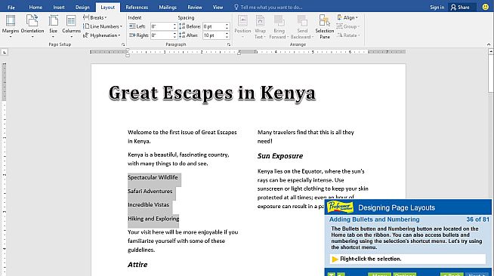Click the Indent Right input field
Viewport: 494px width, 276px height.
click(x=162, y=35)
